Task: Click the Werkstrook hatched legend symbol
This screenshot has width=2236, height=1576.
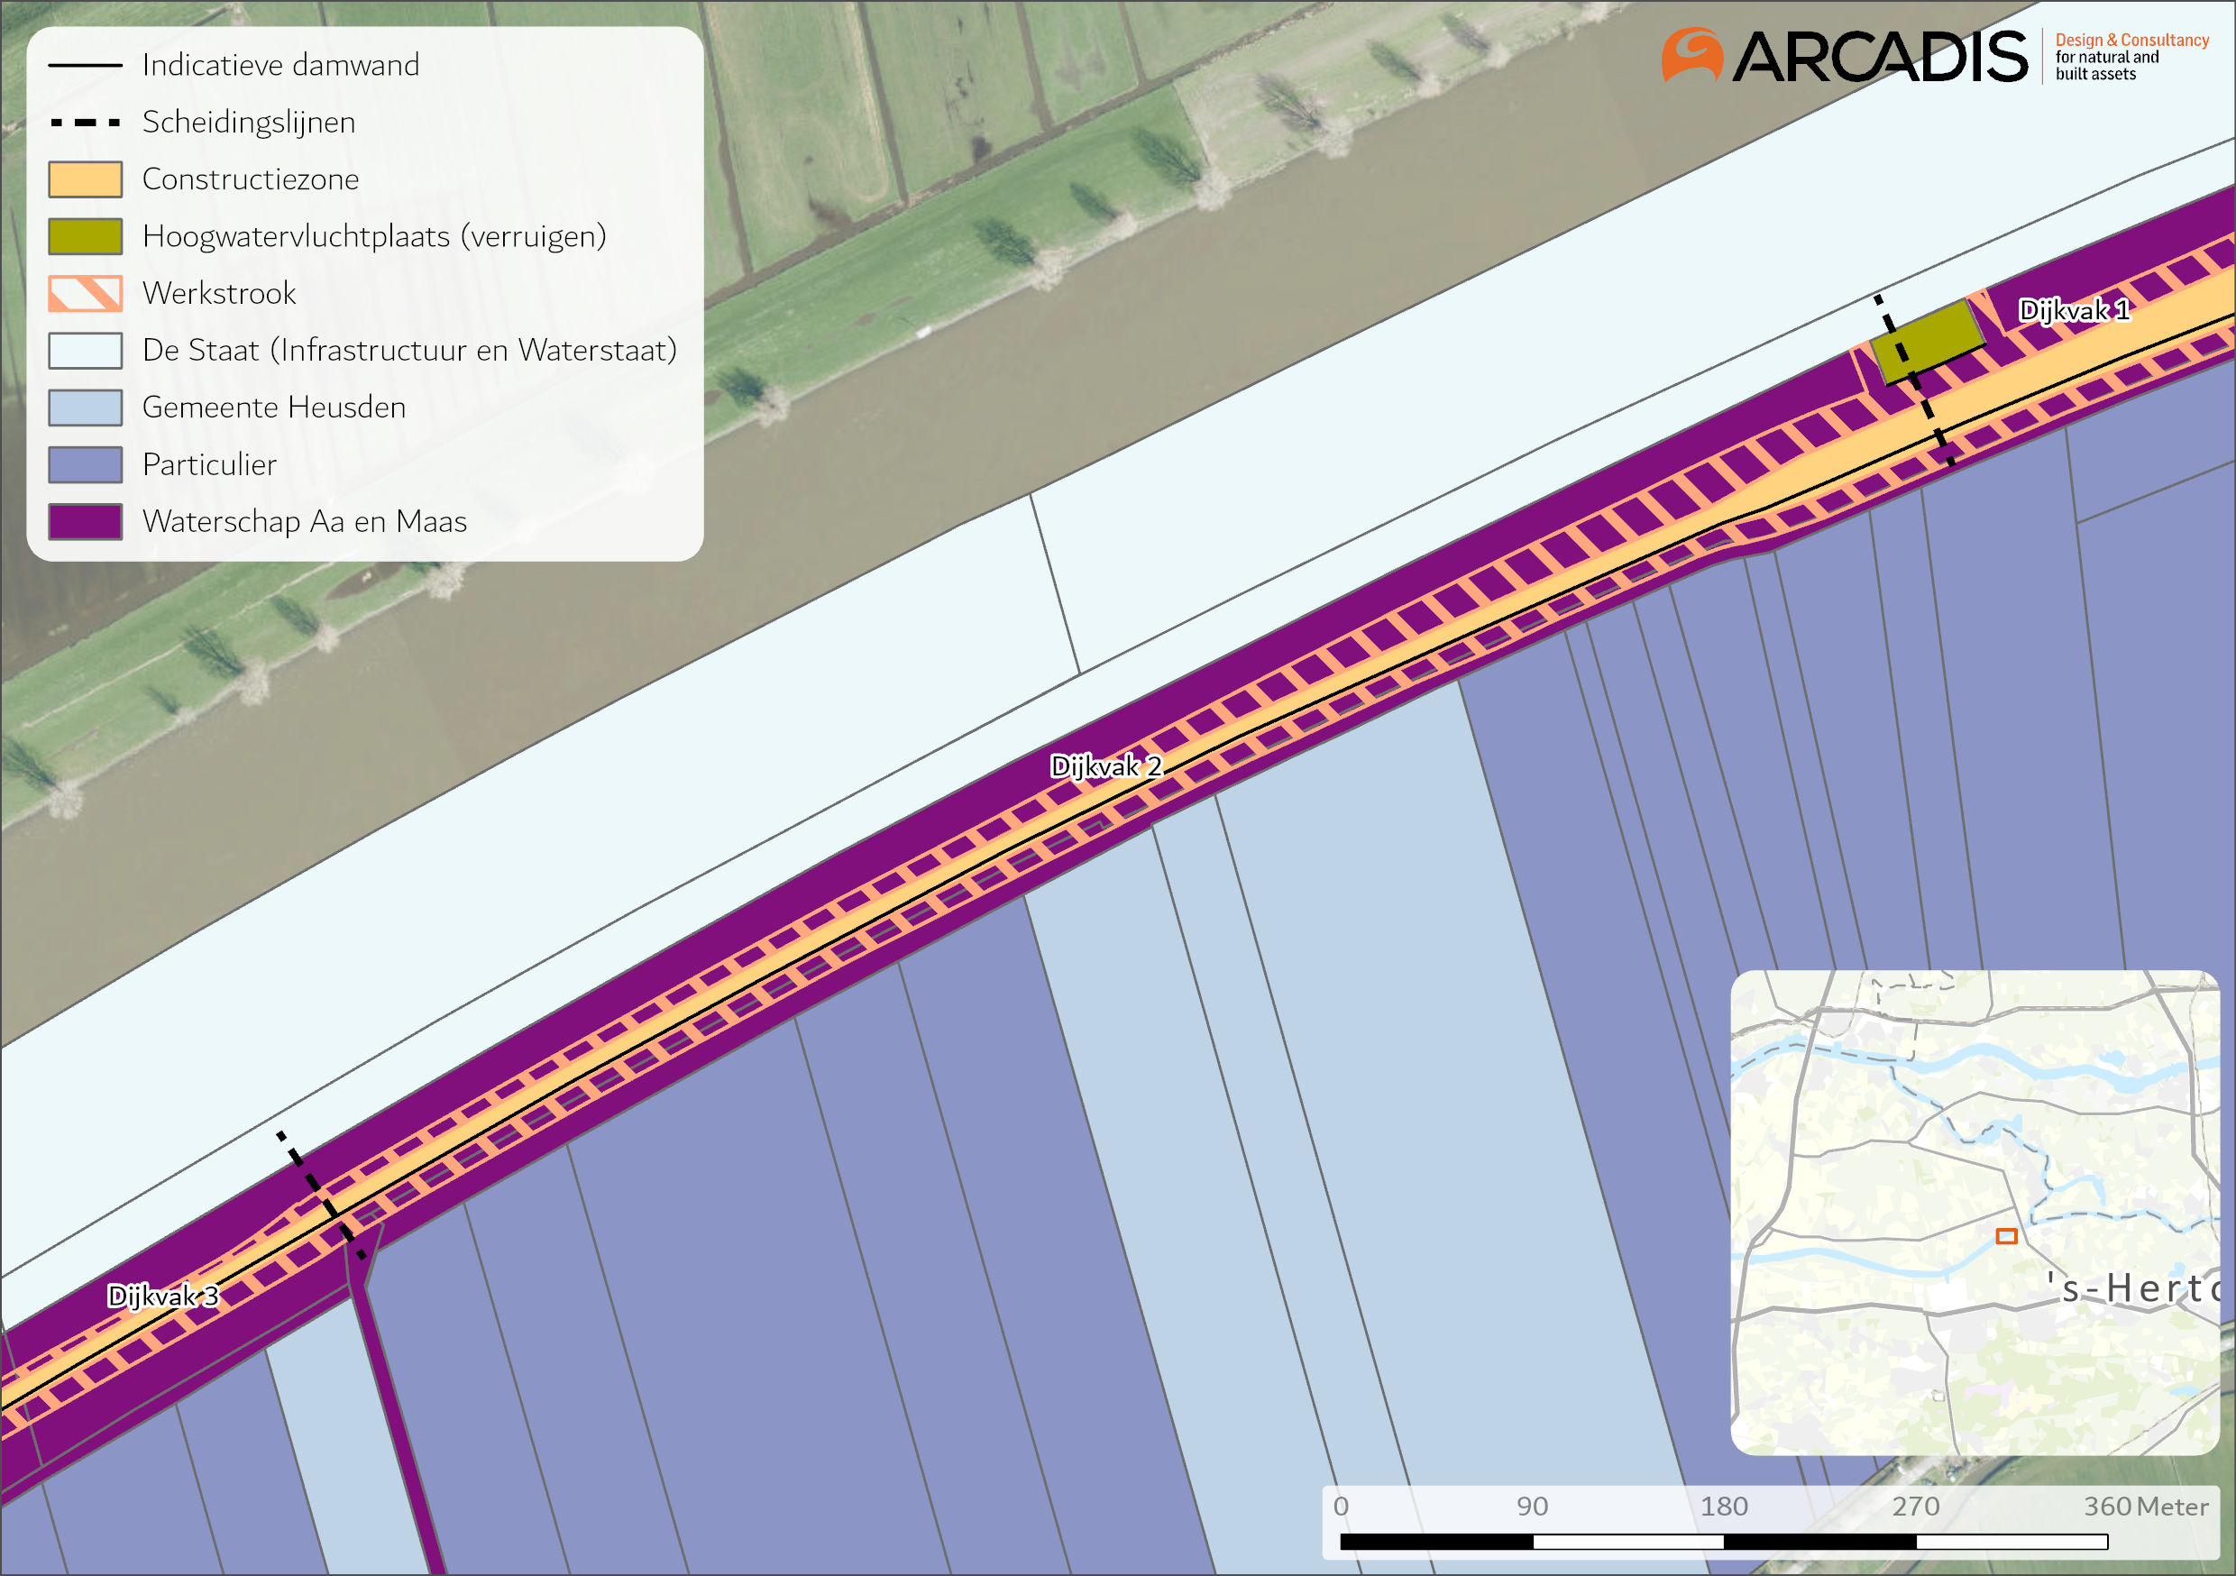Action: coord(85,293)
